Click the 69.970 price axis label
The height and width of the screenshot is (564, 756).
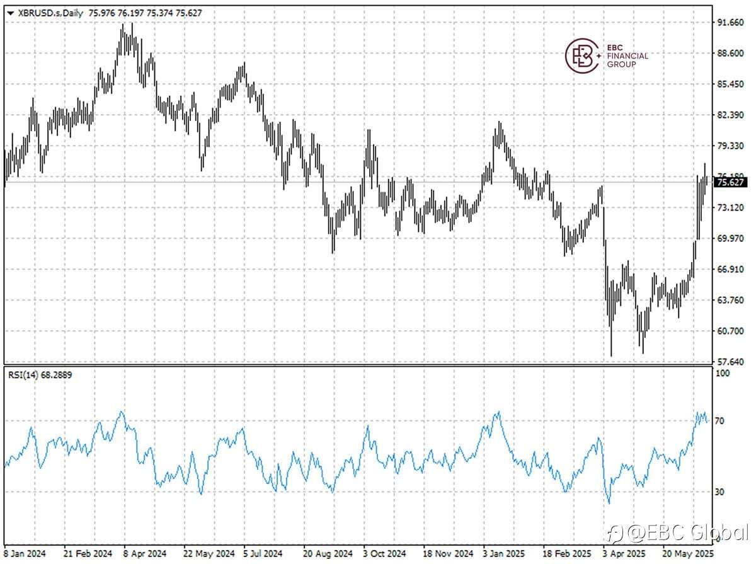730,238
